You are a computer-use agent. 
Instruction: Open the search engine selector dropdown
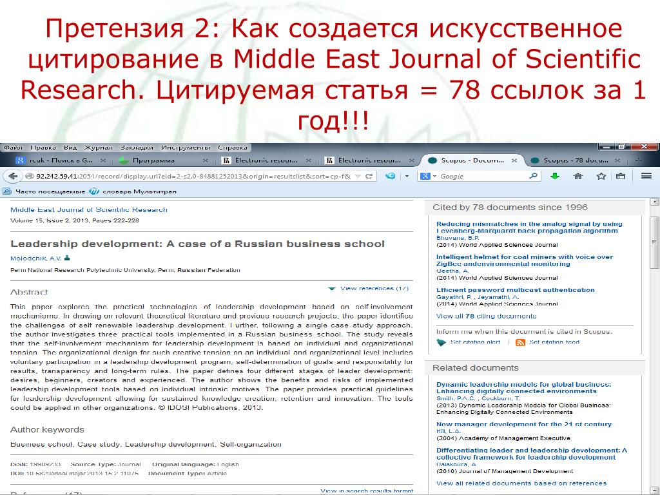pos(428,176)
